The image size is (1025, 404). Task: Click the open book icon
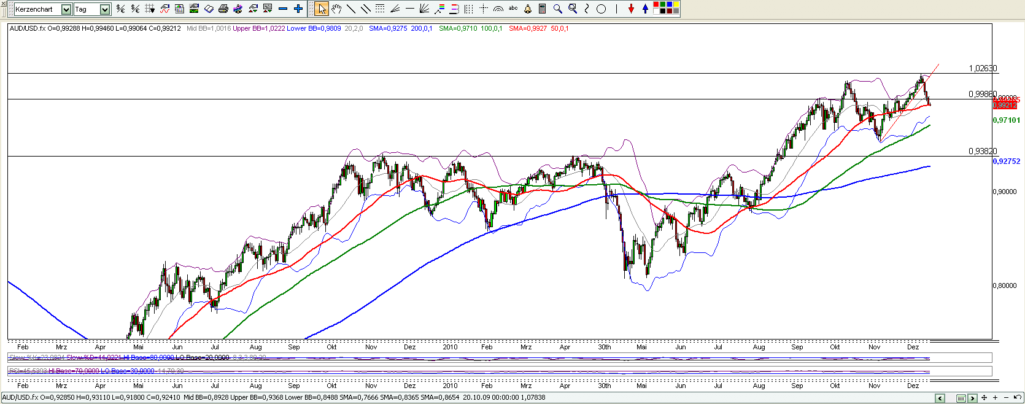click(x=209, y=9)
